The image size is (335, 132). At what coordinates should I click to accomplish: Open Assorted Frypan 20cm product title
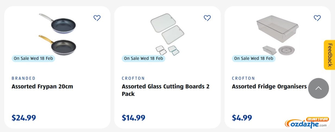click(42, 87)
